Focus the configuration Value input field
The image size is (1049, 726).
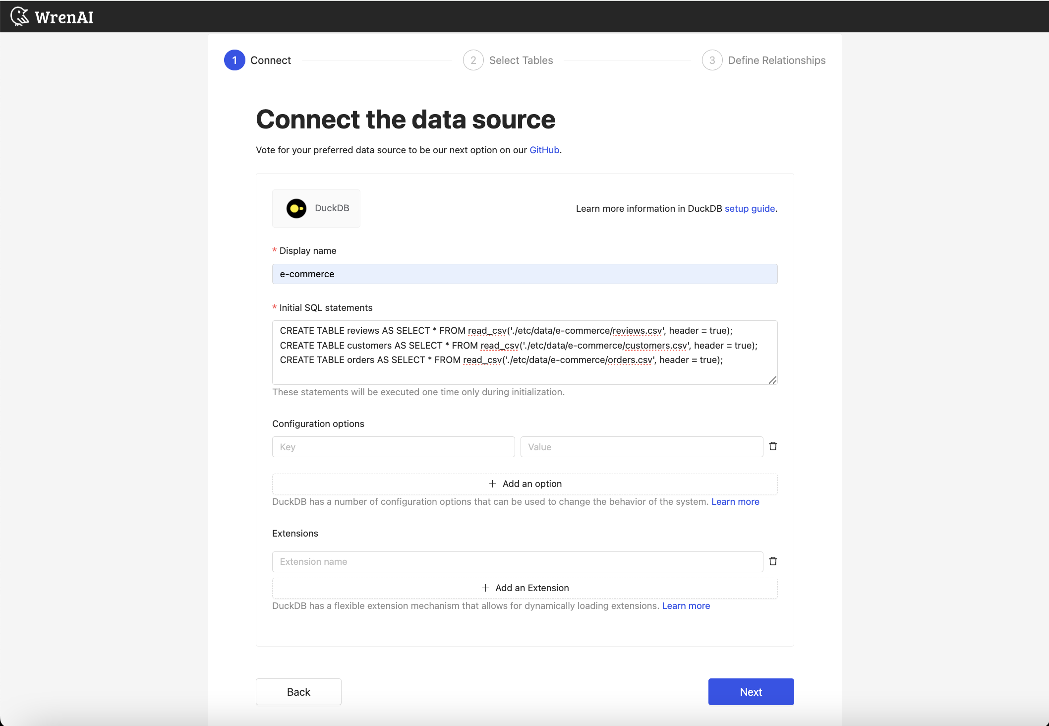click(x=641, y=447)
